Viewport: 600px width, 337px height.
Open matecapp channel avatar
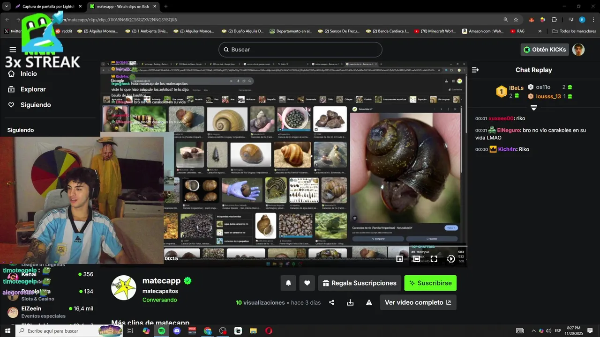tap(123, 288)
